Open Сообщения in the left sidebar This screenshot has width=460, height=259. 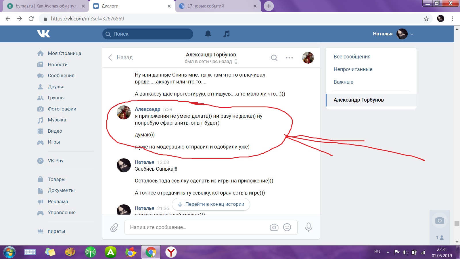click(61, 75)
